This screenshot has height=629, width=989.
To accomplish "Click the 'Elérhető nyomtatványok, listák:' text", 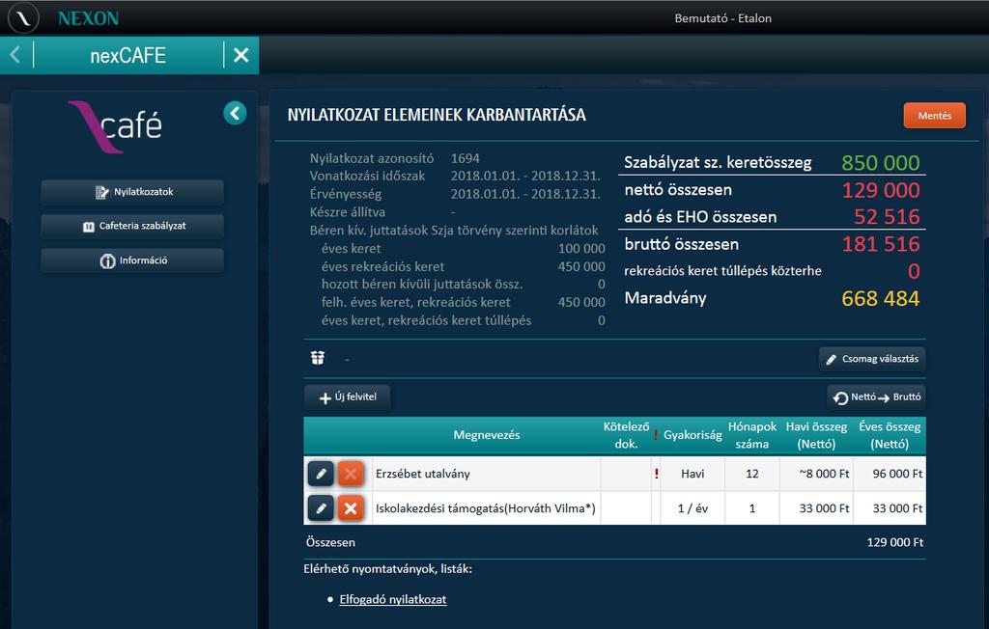I will pos(388,569).
